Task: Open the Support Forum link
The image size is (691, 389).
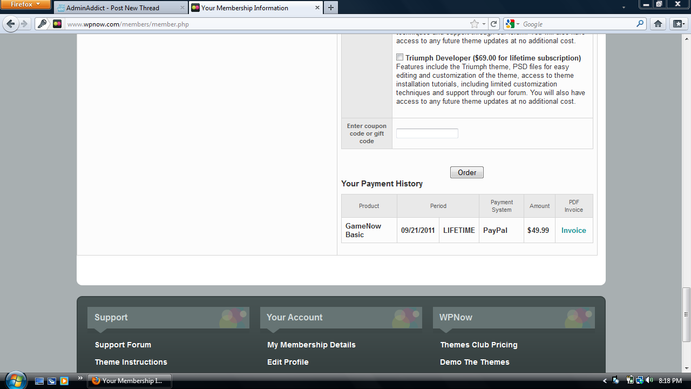Action: [x=123, y=345]
